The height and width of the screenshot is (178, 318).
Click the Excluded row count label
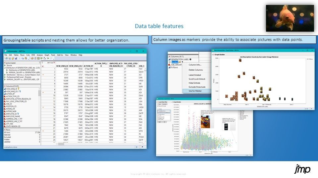[x=7, y=137]
